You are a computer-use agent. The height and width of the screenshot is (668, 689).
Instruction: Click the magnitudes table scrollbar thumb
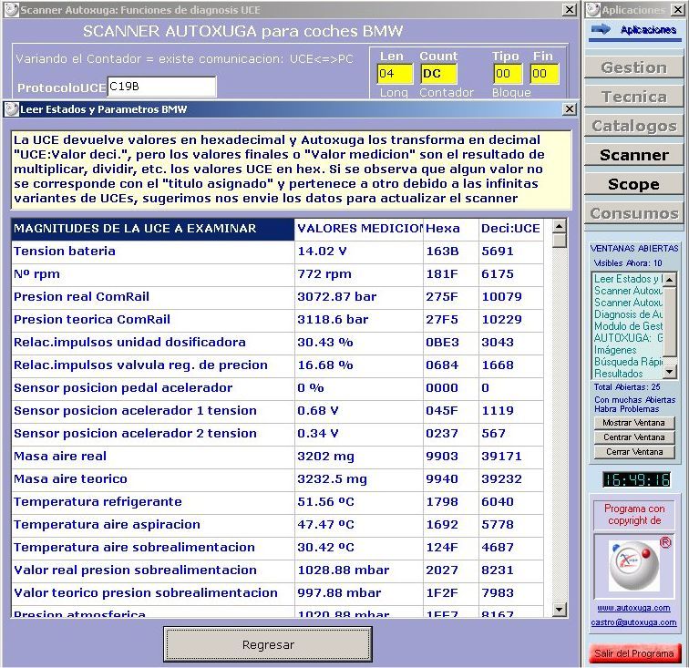click(x=559, y=241)
